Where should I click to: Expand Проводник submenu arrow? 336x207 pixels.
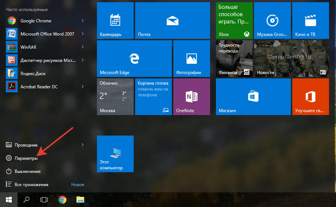coord(83,145)
